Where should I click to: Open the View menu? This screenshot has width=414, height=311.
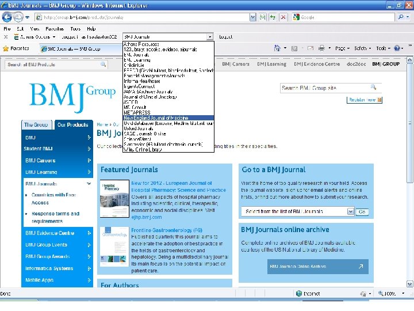pos(34,29)
